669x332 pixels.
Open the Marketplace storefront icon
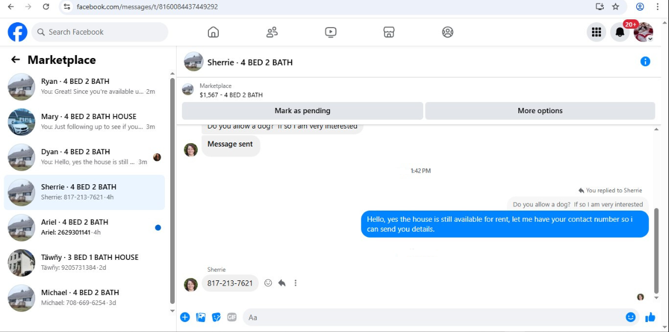click(388, 32)
